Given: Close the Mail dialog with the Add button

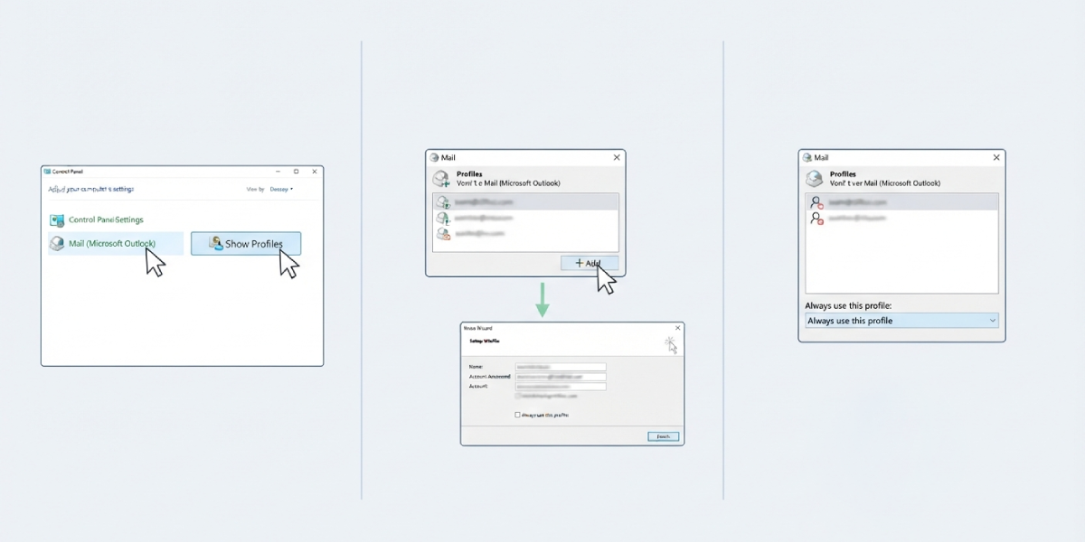Looking at the screenshot, I should tap(617, 157).
